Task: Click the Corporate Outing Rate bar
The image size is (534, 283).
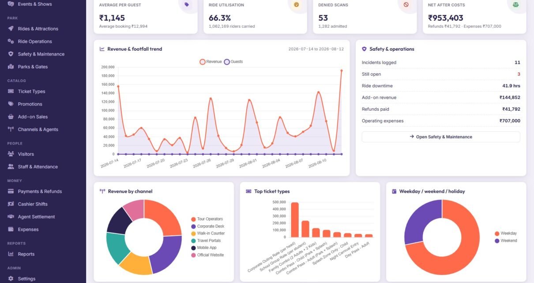Action: (x=295, y=220)
